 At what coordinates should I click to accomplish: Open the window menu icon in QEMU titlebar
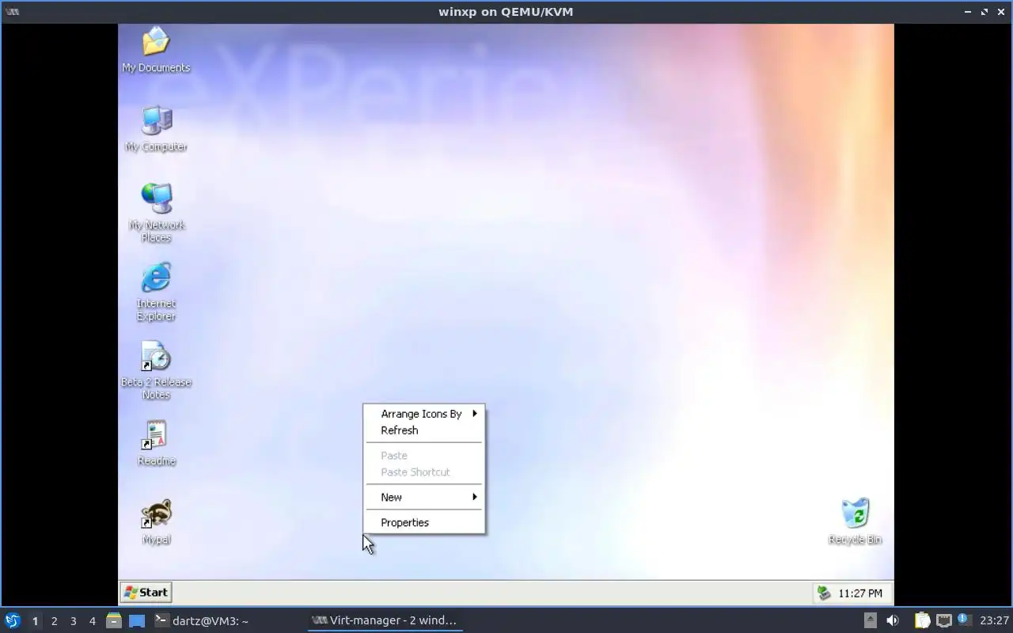click(12, 12)
